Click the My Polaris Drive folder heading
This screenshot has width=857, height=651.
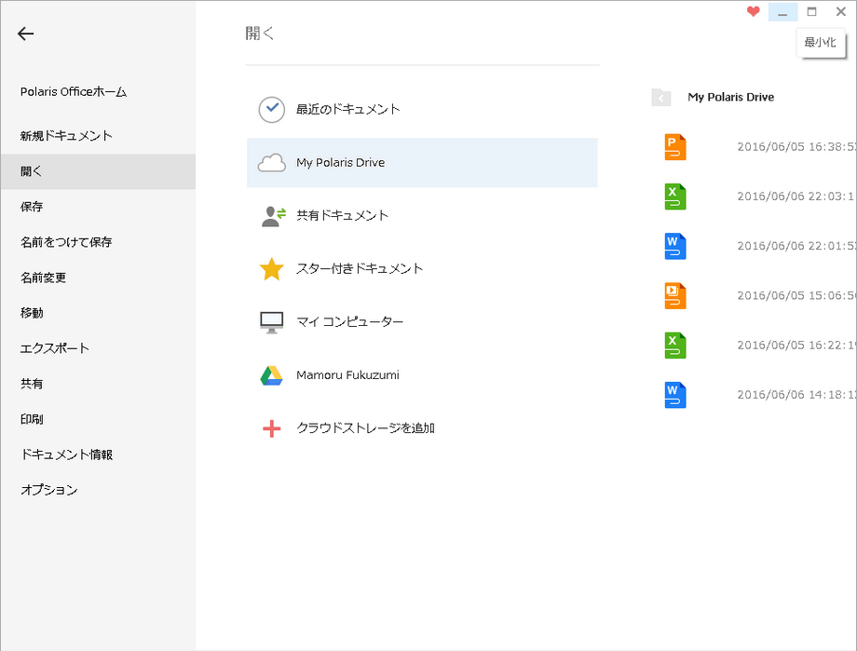click(730, 97)
